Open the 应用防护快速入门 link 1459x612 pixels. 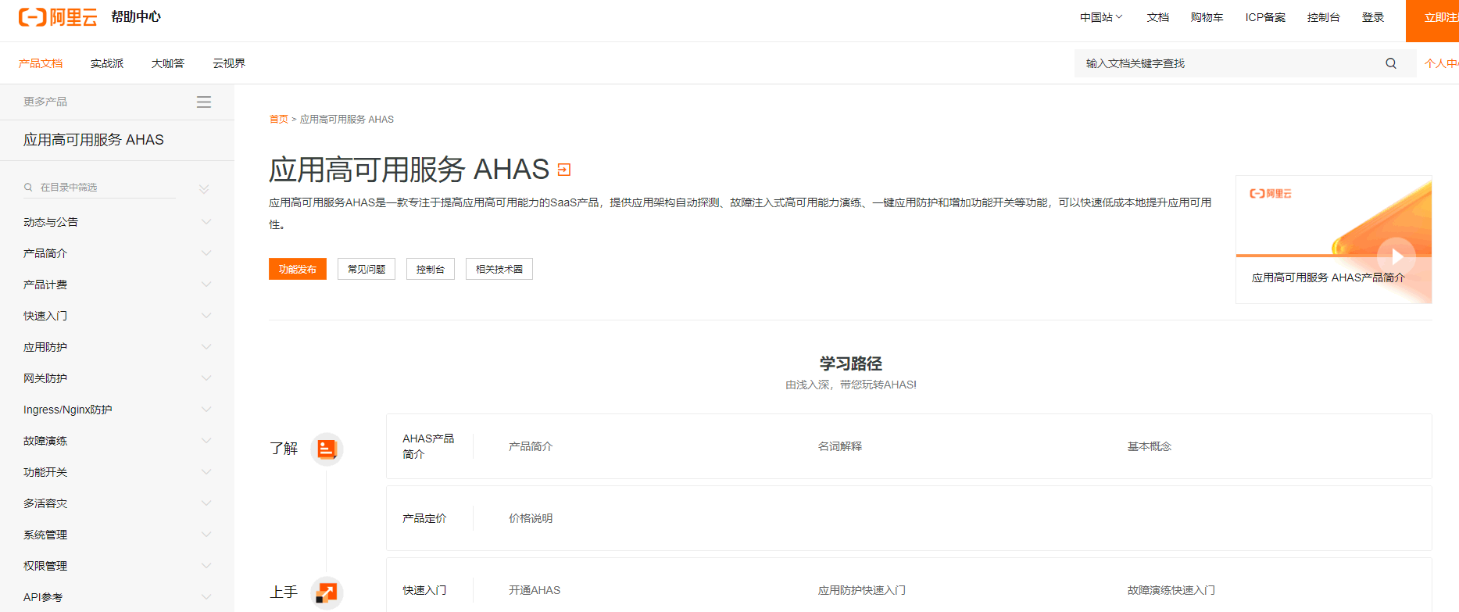(x=862, y=590)
